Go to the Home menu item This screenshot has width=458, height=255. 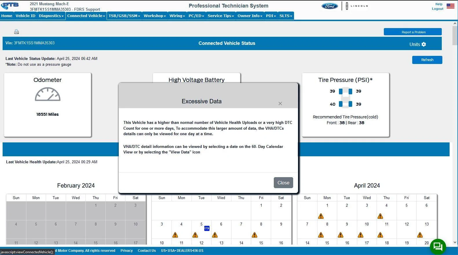(x=7, y=16)
